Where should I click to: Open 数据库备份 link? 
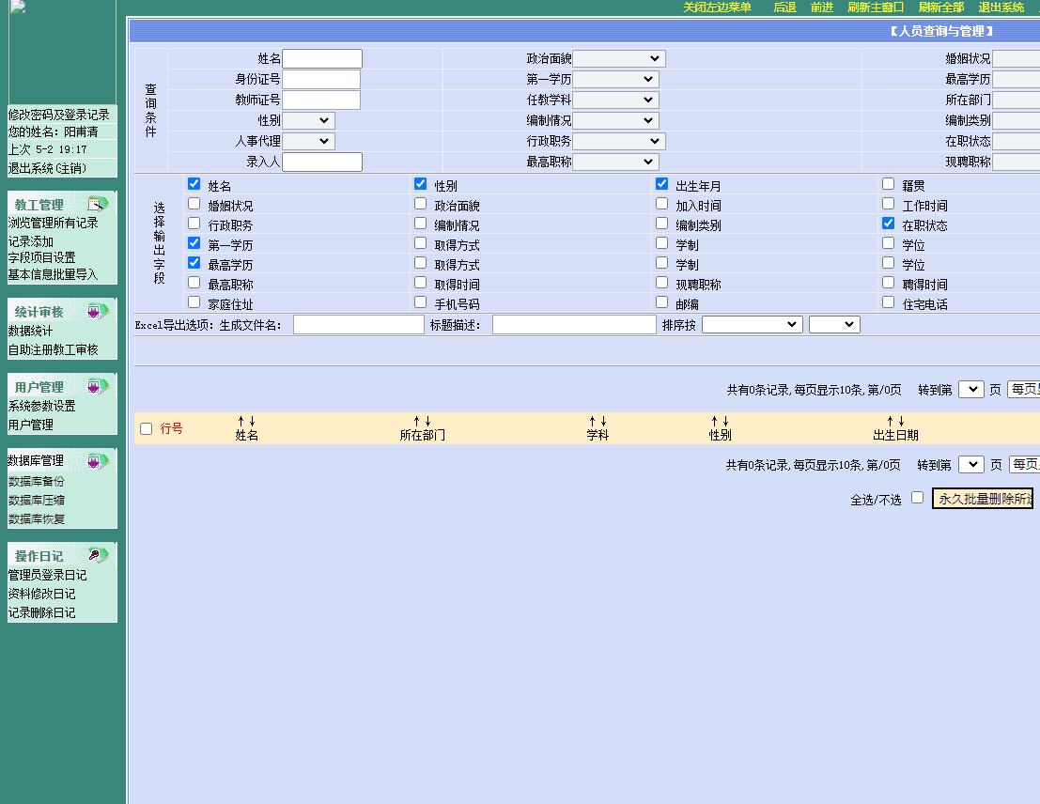pos(37,482)
